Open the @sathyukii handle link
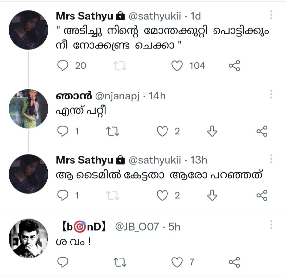 154,16
